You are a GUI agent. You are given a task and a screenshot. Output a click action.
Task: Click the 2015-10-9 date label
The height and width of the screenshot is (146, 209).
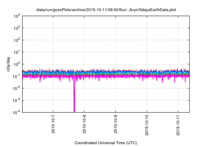(x=115, y=124)
